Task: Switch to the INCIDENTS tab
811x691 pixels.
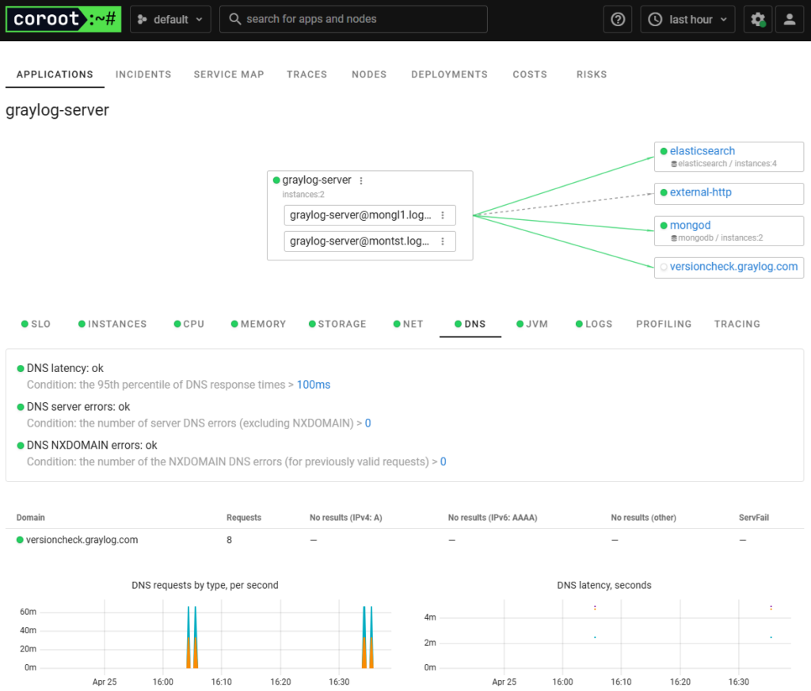Action: [x=143, y=74]
